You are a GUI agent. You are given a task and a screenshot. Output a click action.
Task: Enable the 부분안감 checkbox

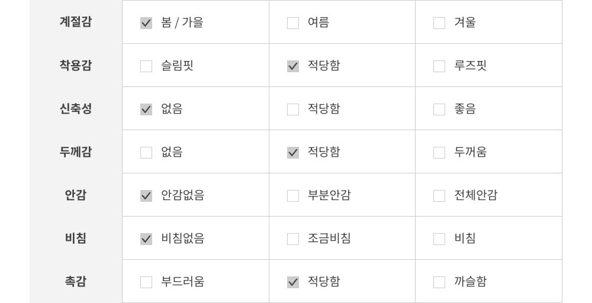click(x=293, y=196)
